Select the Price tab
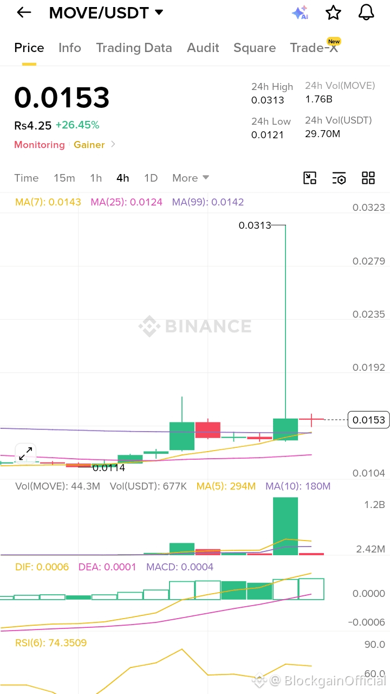 pos(29,48)
